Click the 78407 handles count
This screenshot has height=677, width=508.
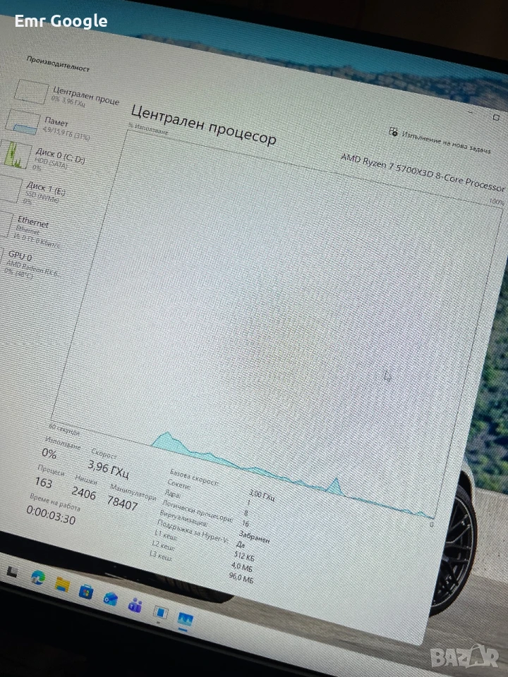click(x=122, y=504)
